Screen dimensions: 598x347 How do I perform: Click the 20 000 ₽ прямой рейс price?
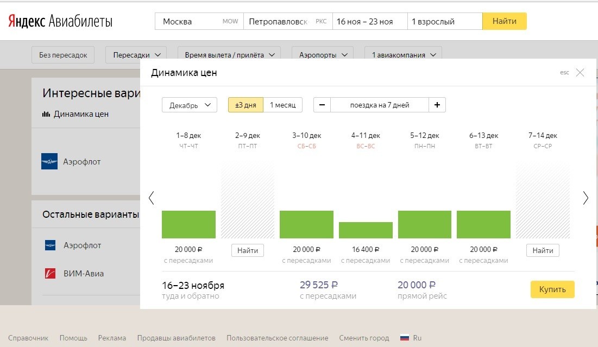[417, 285]
